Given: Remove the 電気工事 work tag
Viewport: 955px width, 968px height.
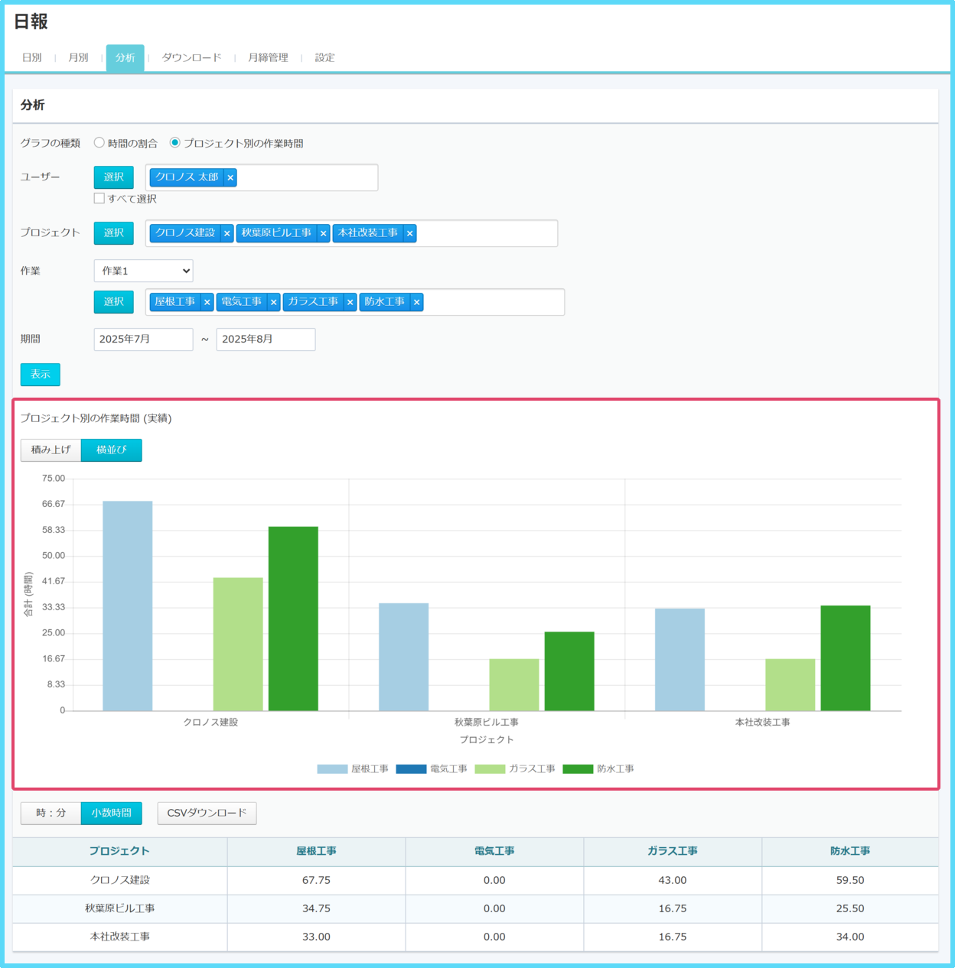Looking at the screenshot, I should tap(274, 302).
